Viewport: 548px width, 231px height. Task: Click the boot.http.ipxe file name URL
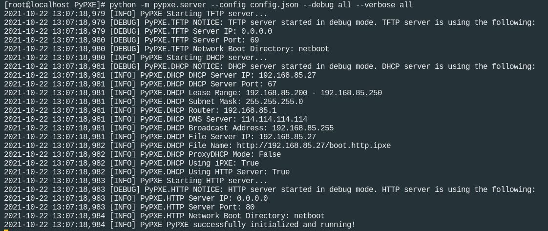click(314, 146)
